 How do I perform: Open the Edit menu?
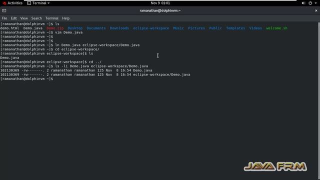tap(13, 18)
